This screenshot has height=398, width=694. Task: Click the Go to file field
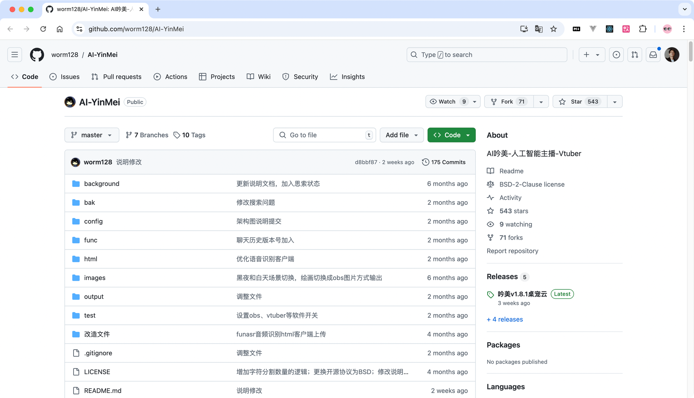tap(324, 135)
